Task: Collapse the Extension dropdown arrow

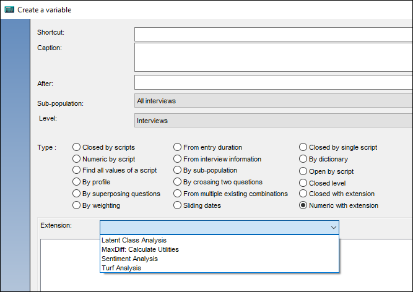Action: pyautogui.click(x=334, y=227)
